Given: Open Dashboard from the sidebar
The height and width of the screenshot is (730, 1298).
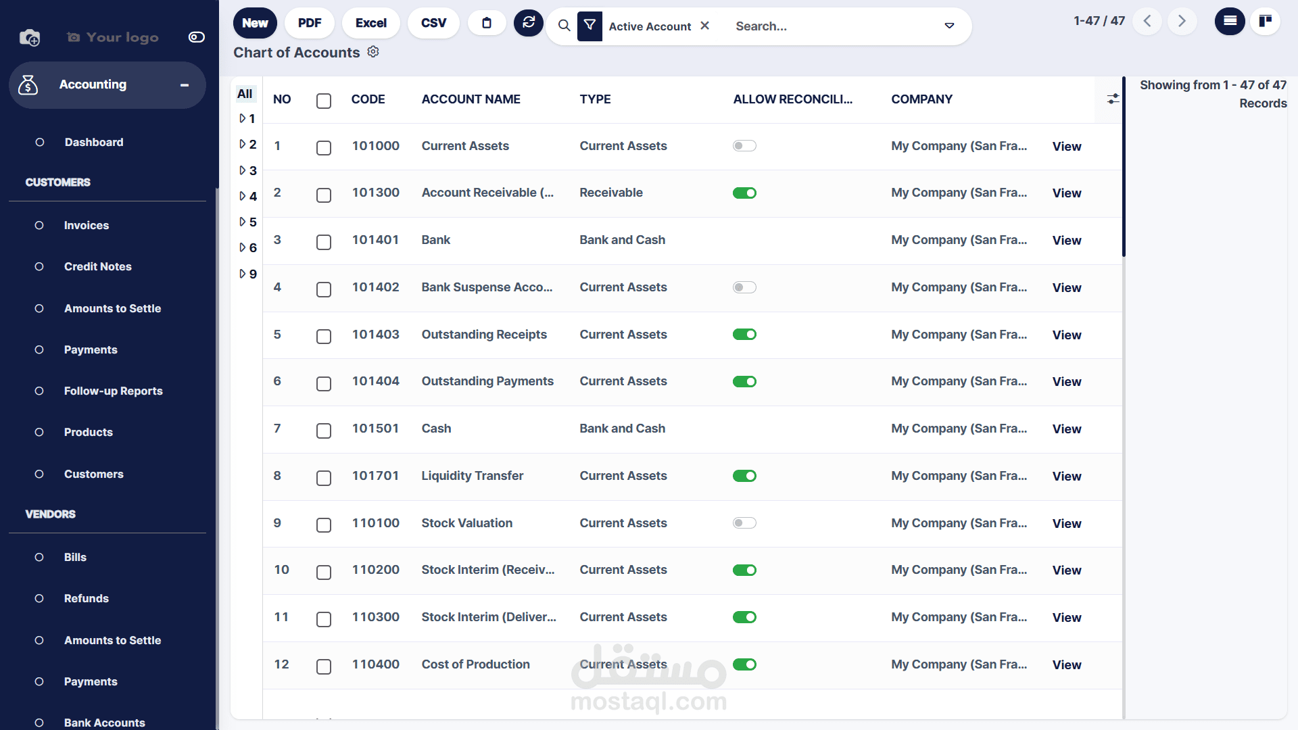Looking at the screenshot, I should coord(94,142).
